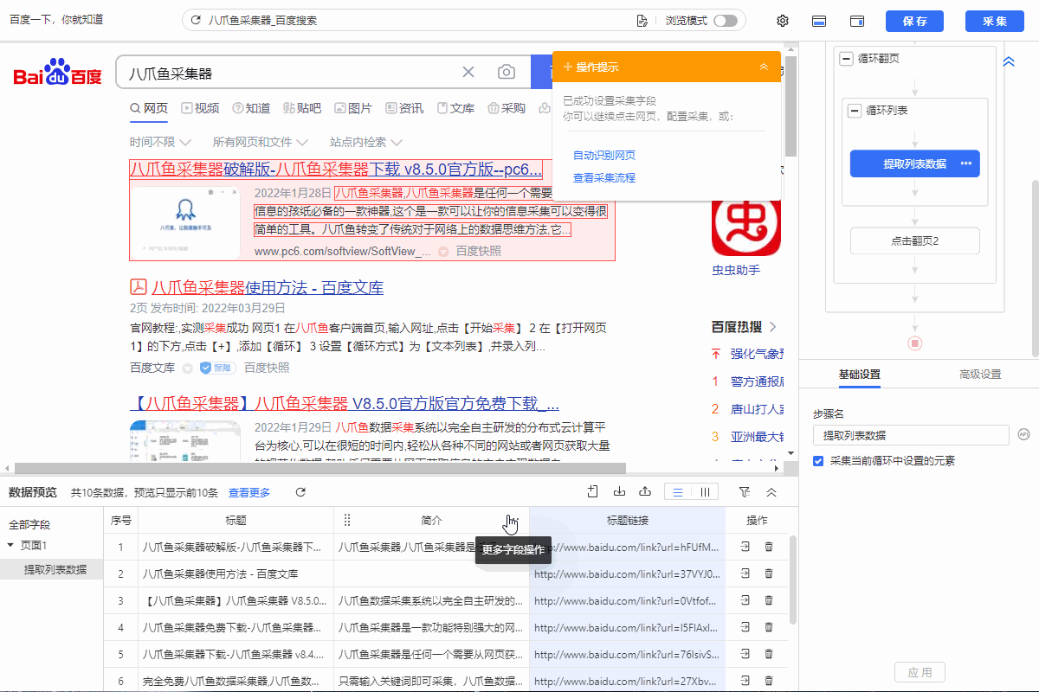Image resolution: width=1039 pixels, height=692 pixels.
Task: Click the workflow panel vertical scrollbar
Action: click(1035, 267)
